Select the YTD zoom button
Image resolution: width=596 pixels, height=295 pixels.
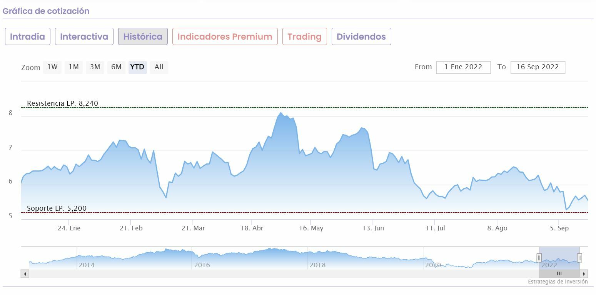click(137, 67)
